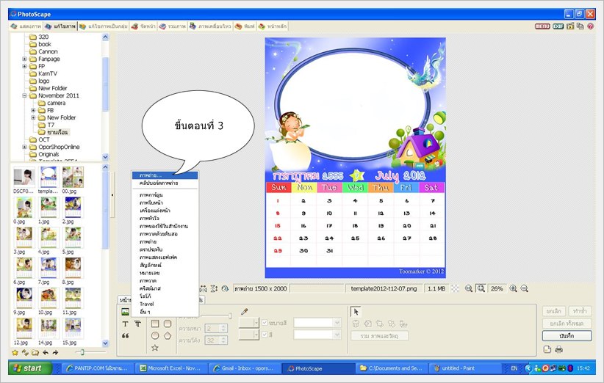Select the plain Text tool
This screenshot has height=383, width=604.
[x=125, y=324]
